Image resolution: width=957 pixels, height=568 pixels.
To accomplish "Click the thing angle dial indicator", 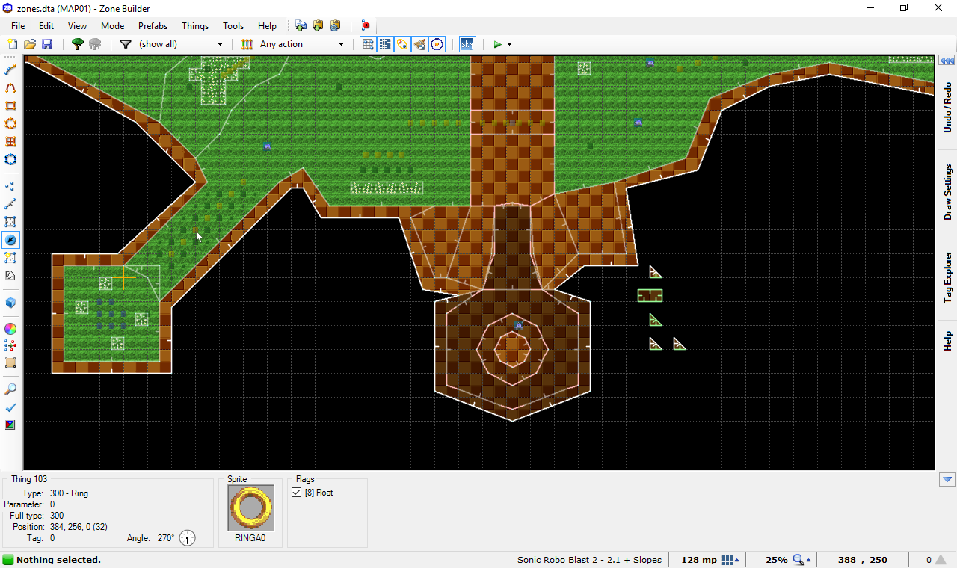I will 188,538.
